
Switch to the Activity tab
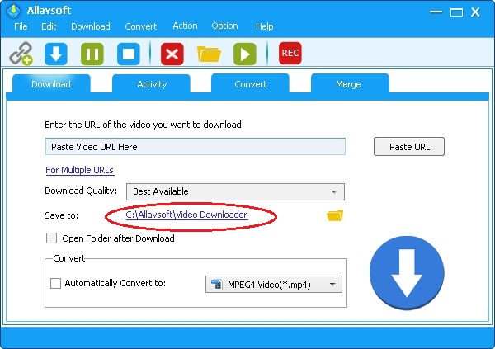tap(152, 84)
